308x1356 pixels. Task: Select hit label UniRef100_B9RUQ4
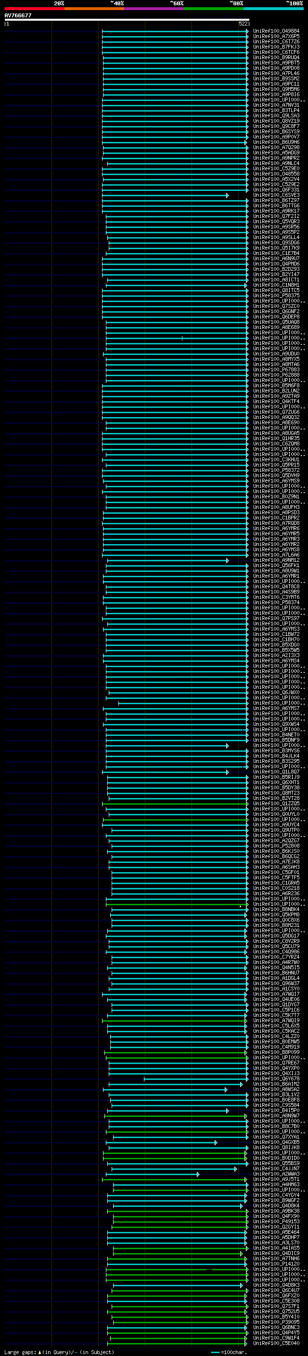click(276, 57)
